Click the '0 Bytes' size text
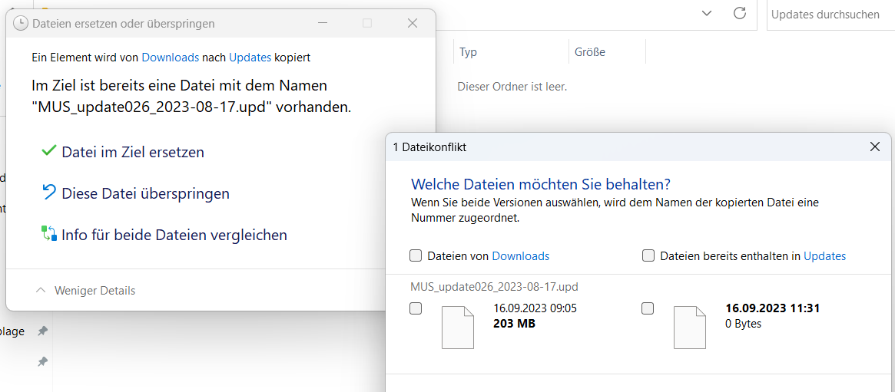The height and width of the screenshot is (392, 895). click(x=743, y=324)
